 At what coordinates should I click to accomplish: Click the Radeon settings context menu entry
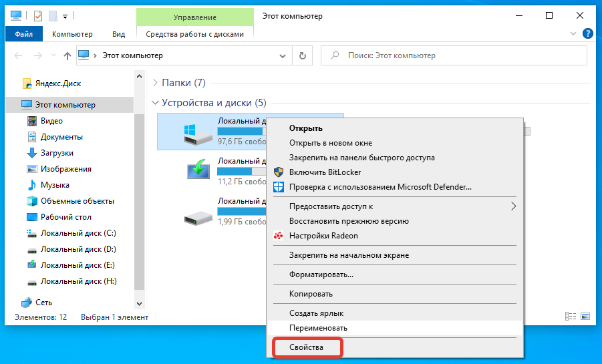[x=323, y=235]
